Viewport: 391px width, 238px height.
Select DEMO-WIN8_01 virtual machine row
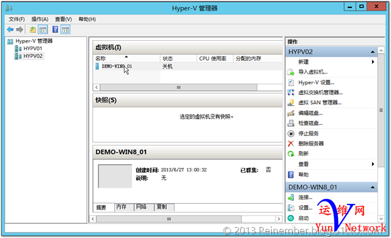[188, 66]
